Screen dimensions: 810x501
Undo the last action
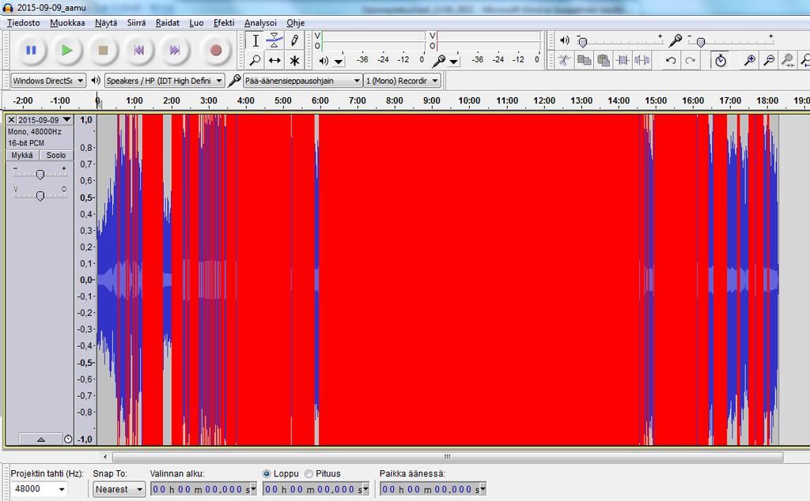(x=671, y=60)
